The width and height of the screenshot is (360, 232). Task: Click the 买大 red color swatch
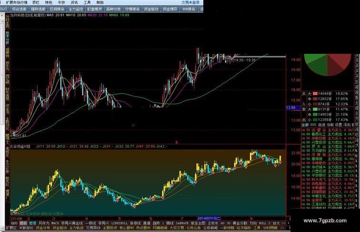tap(315, 94)
